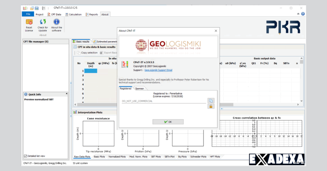Select row number 5 in data table
This screenshot has width=327, height=171.
pyautogui.click(x=83, y=89)
